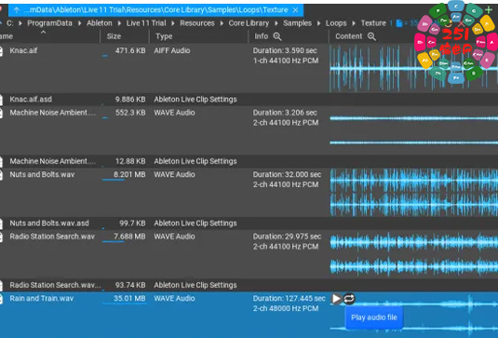Expand the arrow after Ableton breadcrumb

pos(119,23)
